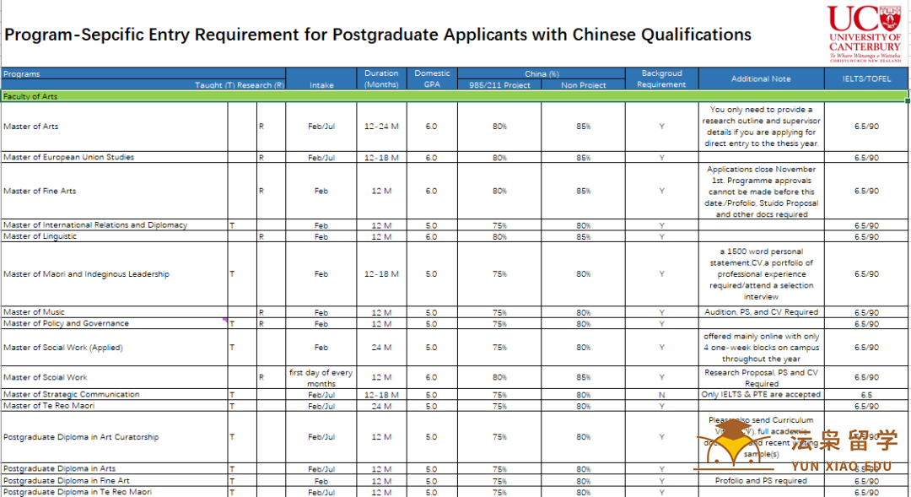911x497 pixels.
Task: Select the Audition, PS, and CV Required note
Action: [x=761, y=312]
